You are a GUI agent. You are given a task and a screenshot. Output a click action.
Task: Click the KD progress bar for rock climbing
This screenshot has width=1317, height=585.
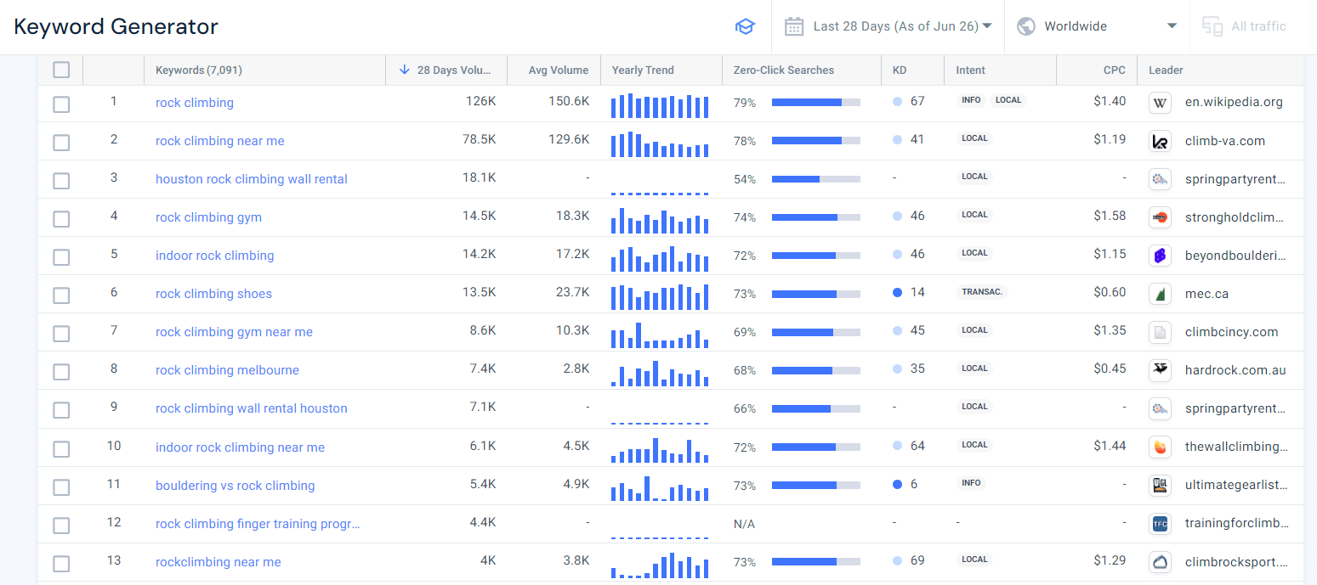point(815,103)
